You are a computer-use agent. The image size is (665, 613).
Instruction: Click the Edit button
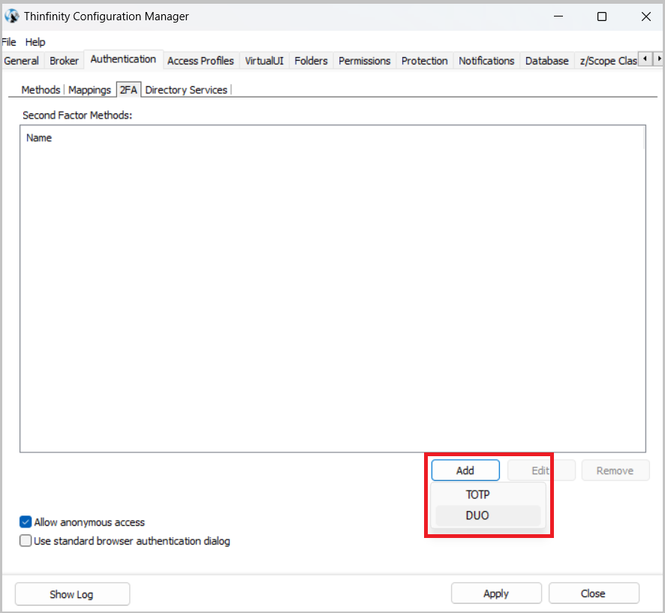click(540, 470)
